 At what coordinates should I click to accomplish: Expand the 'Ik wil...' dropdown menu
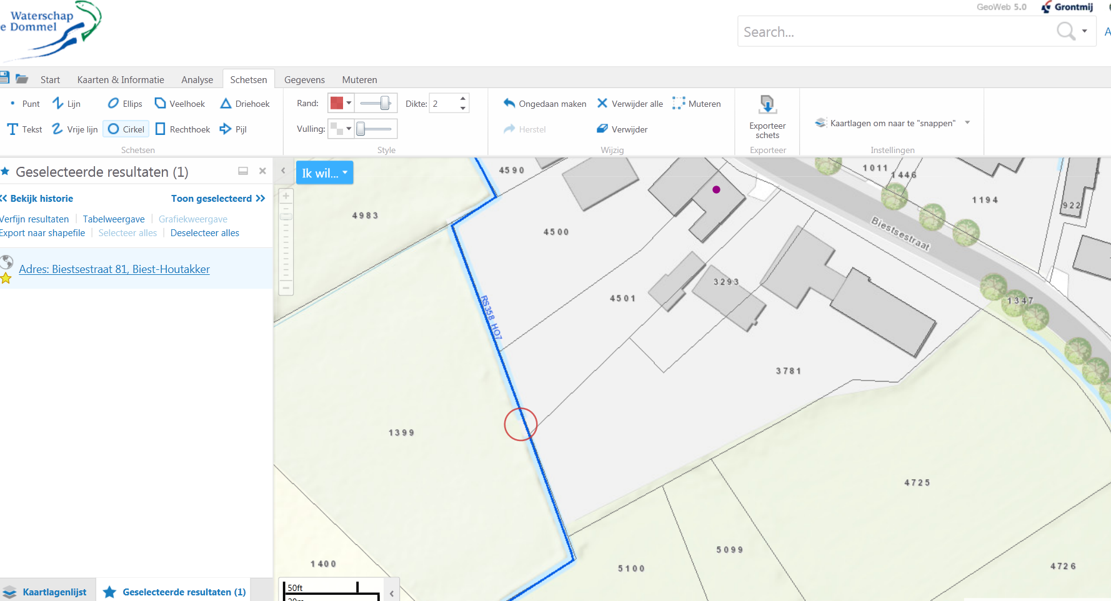tap(324, 173)
